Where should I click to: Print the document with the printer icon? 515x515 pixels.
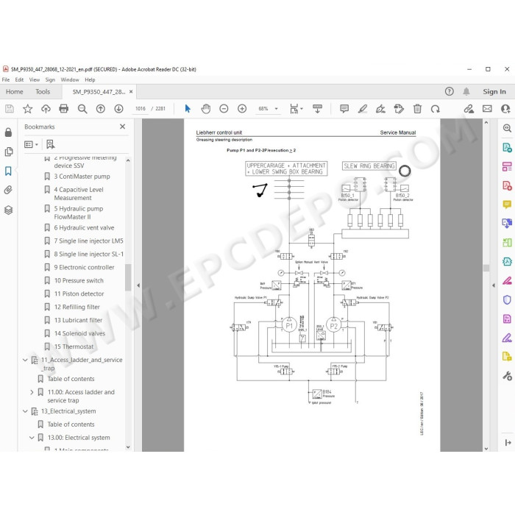(x=64, y=109)
